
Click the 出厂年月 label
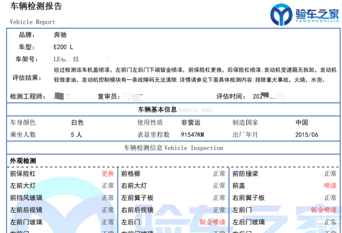(x=246, y=135)
